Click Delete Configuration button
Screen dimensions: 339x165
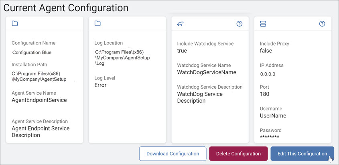[x=238, y=153]
